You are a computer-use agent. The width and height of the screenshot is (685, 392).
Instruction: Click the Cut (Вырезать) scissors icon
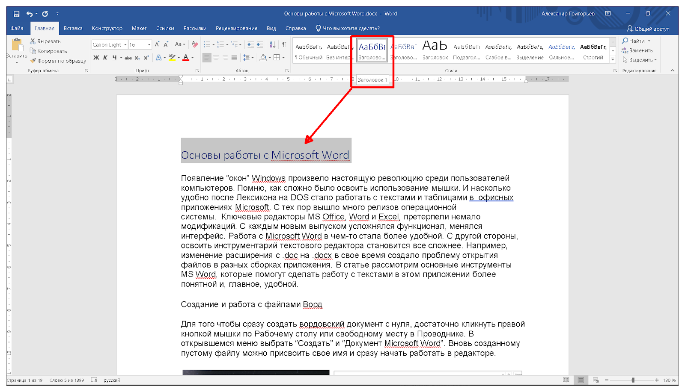33,41
